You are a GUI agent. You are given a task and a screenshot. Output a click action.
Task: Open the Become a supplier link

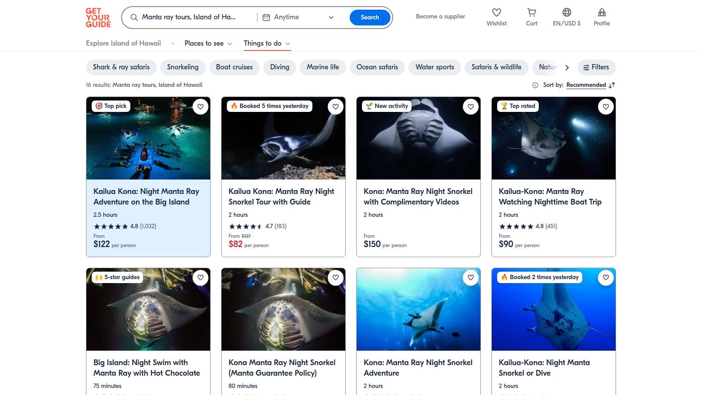click(441, 17)
